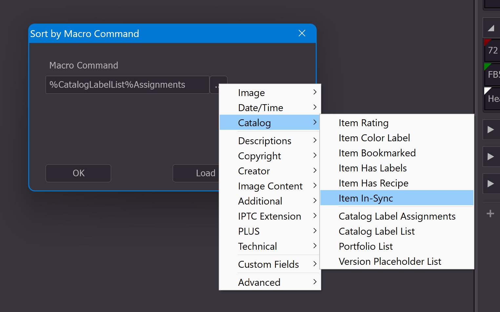500x312 pixels.
Task: Choose Item Color Label variable
Action: 397,138
